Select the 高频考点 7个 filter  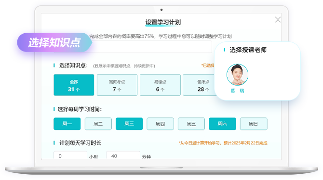pos(117,85)
